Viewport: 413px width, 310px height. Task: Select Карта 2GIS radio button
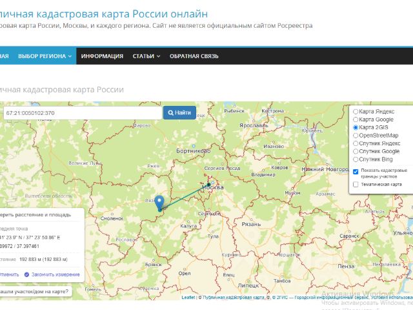(x=356, y=127)
